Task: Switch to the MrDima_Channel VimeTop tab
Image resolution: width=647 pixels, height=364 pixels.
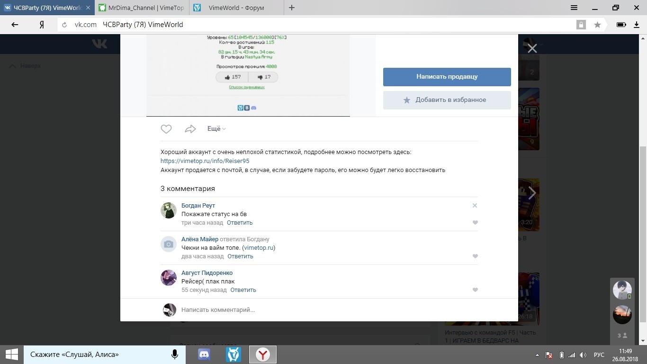Action: pos(142,8)
